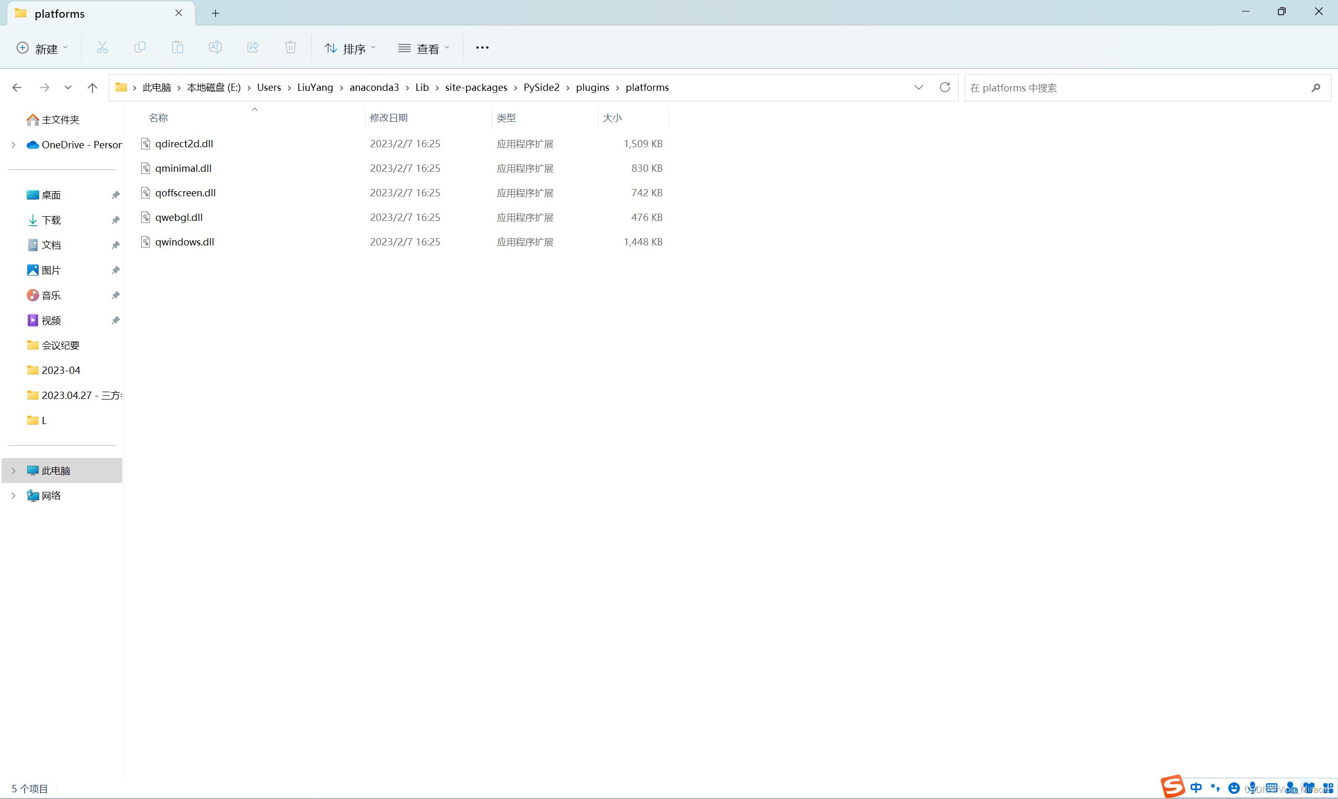Refresh the platforms folder view
Viewport: 1338px width, 799px height.
pos(944,87)
